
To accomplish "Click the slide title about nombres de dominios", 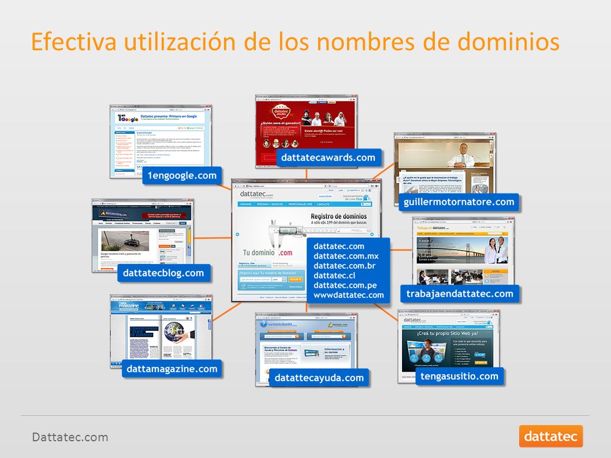I will [295, 42].
